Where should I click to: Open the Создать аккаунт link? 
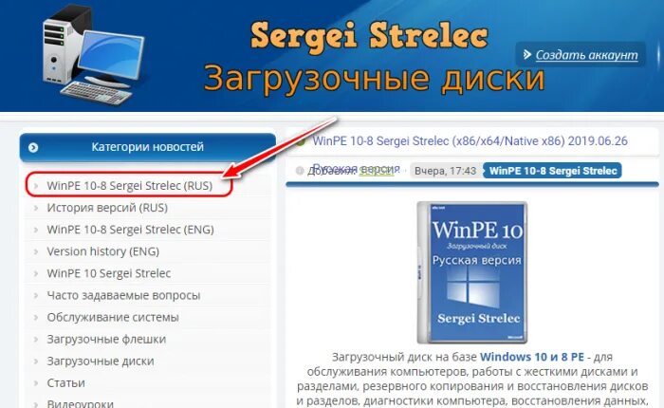point(586,55)
